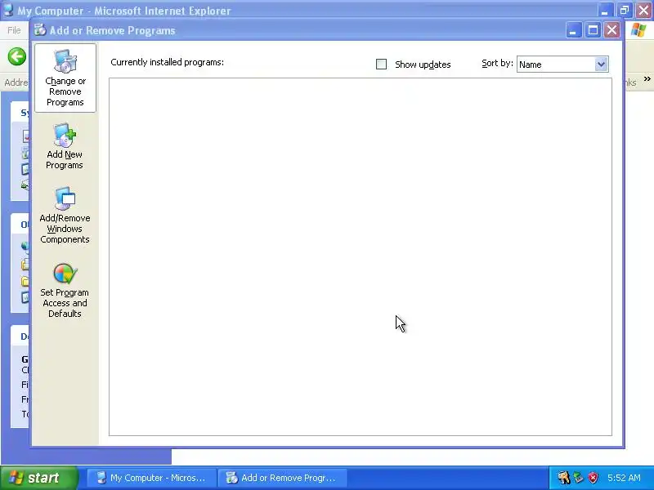Image resolution: width=654 pixels, height=490 pixels.
Task: Close the My Computer Explorer window
Action: click(x=643, y=10)
